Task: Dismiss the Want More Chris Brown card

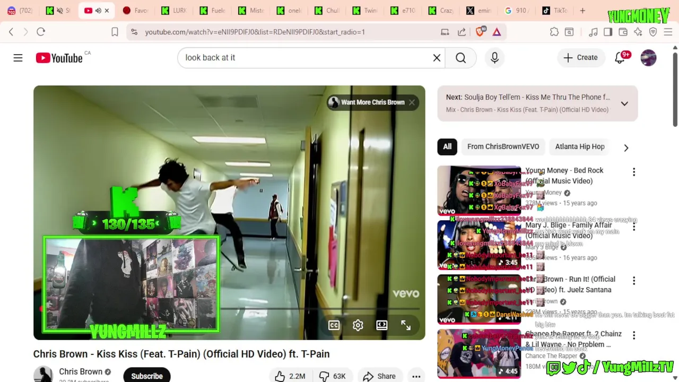Action: click(x=412, y=102)
